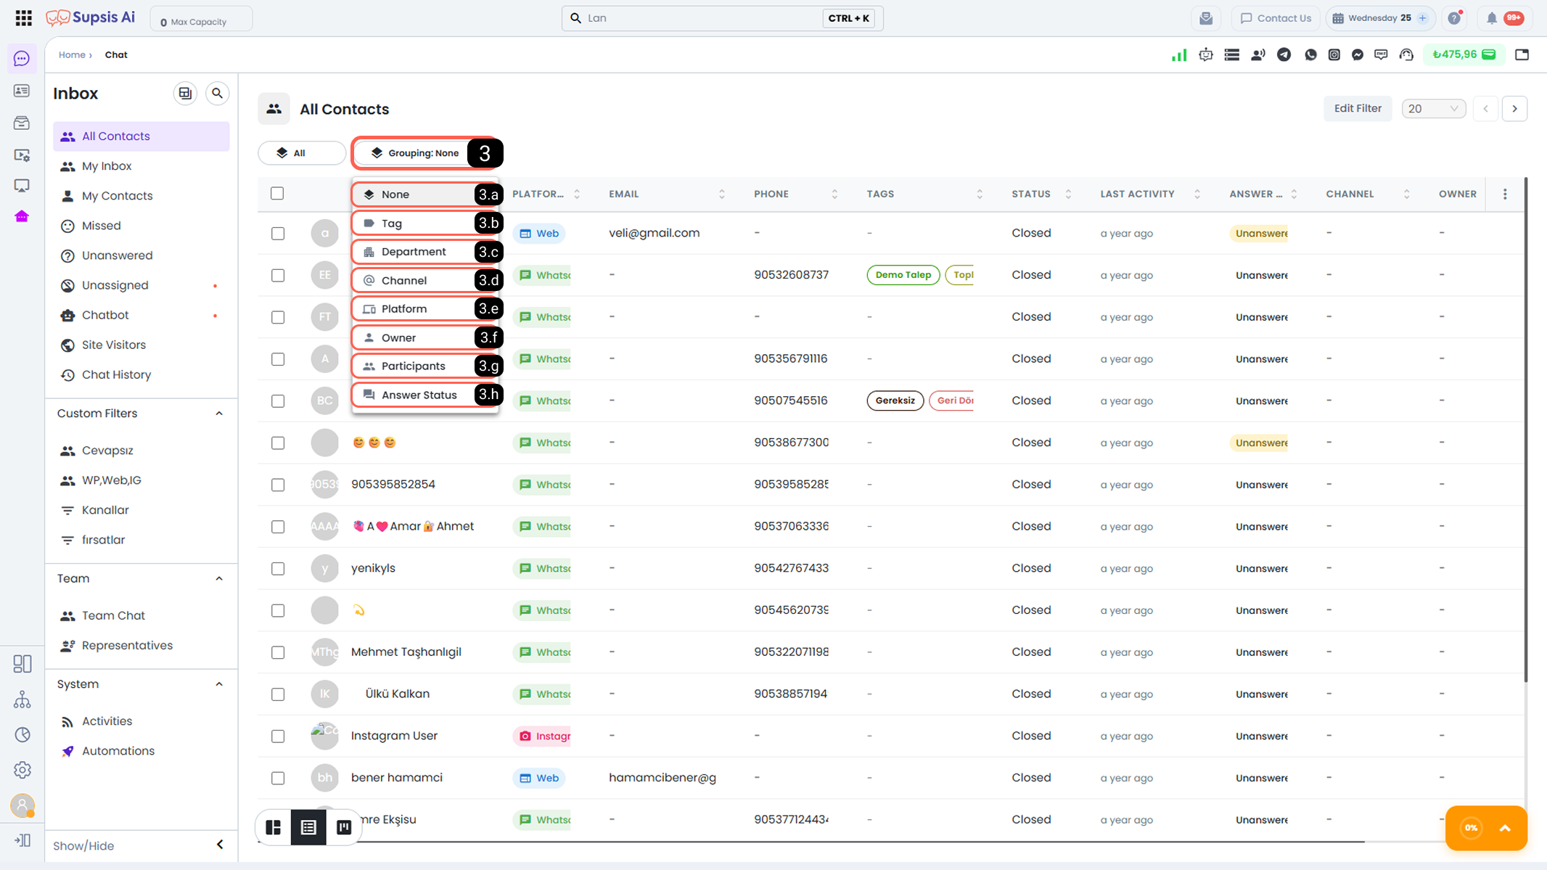1547x870 pixels.
Task: Choose Platform grouping option
Action: pos(425,309)
